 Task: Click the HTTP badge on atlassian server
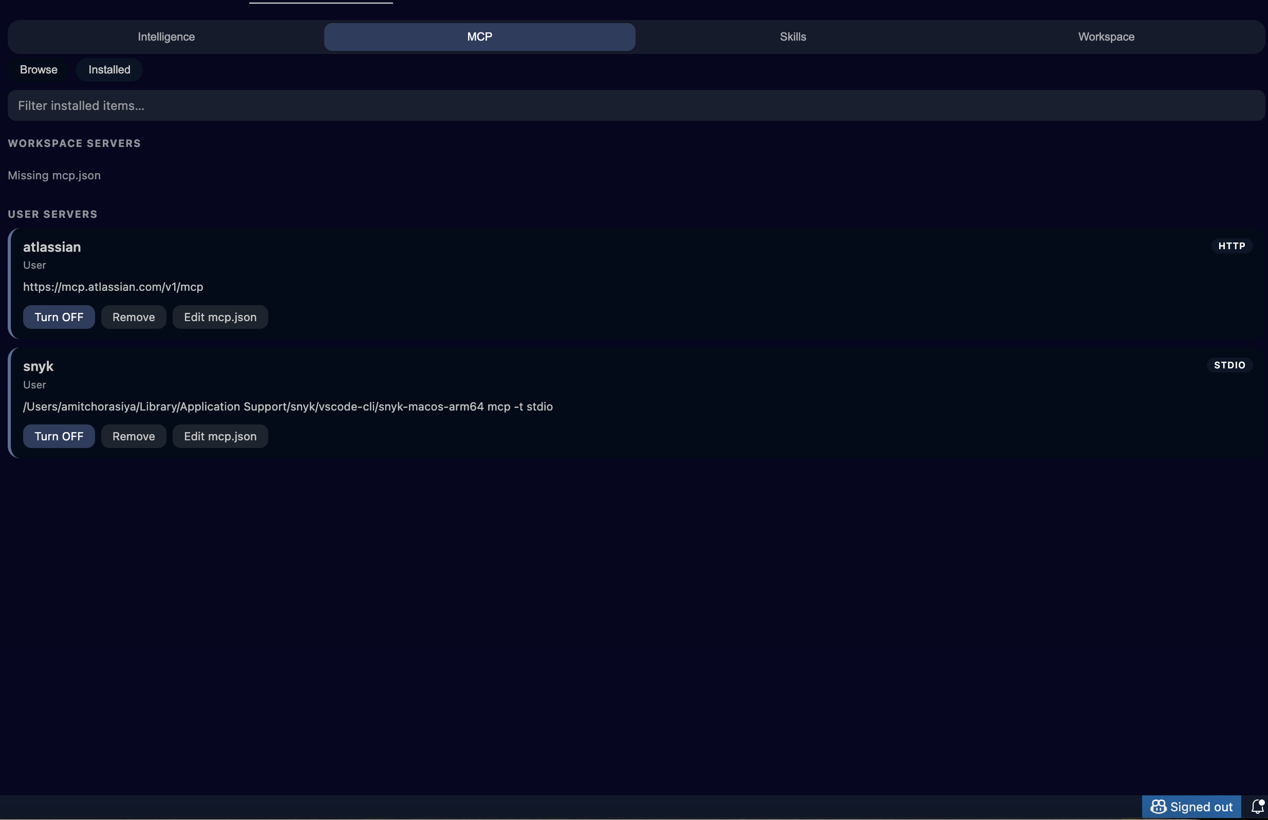(1232, 246)
